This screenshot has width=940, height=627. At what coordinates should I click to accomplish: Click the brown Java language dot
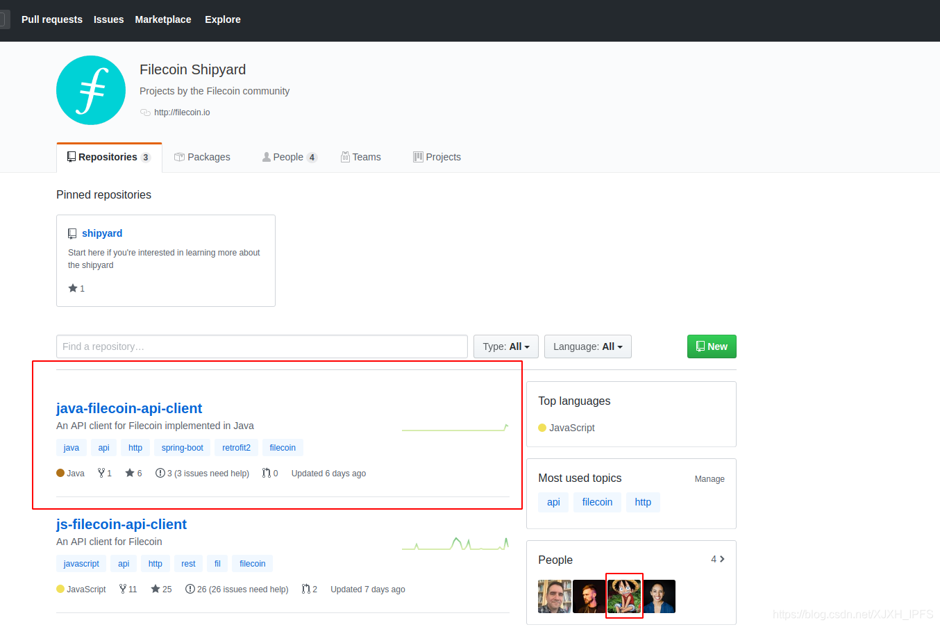pyautogui.click(x=60, y=473)
